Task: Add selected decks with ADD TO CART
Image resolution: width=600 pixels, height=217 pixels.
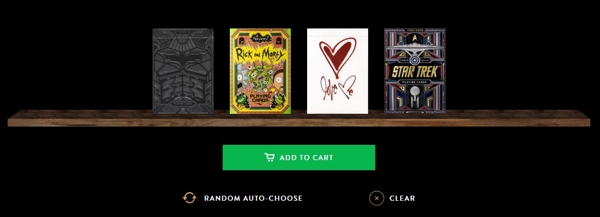Action: [299, 158]
